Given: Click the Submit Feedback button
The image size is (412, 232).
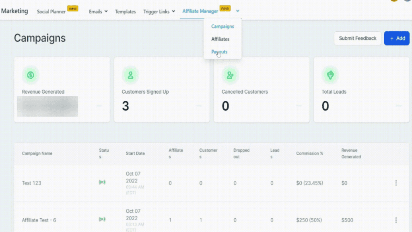Looking at the screenshot, I should tap(357, 38).
